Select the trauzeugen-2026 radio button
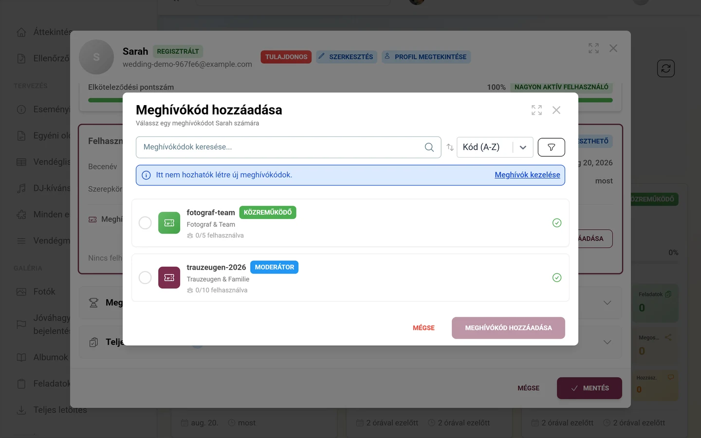701x438 pixels. pos(145,277)
